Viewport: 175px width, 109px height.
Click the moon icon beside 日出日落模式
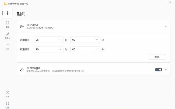pos(22,70)
